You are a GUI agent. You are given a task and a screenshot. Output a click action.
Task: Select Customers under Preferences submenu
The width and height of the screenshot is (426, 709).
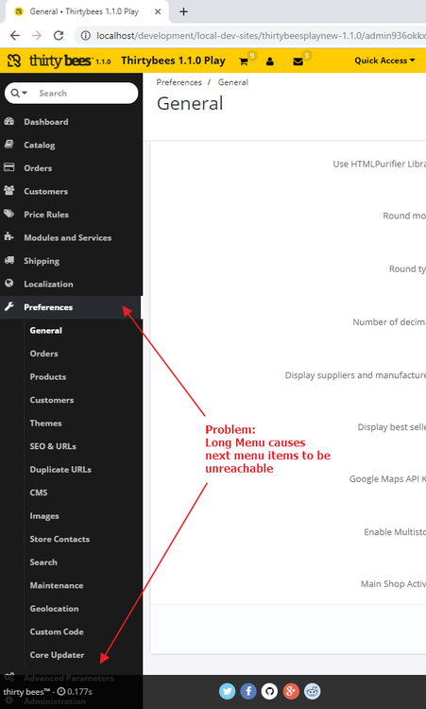[x=52, y=400]
